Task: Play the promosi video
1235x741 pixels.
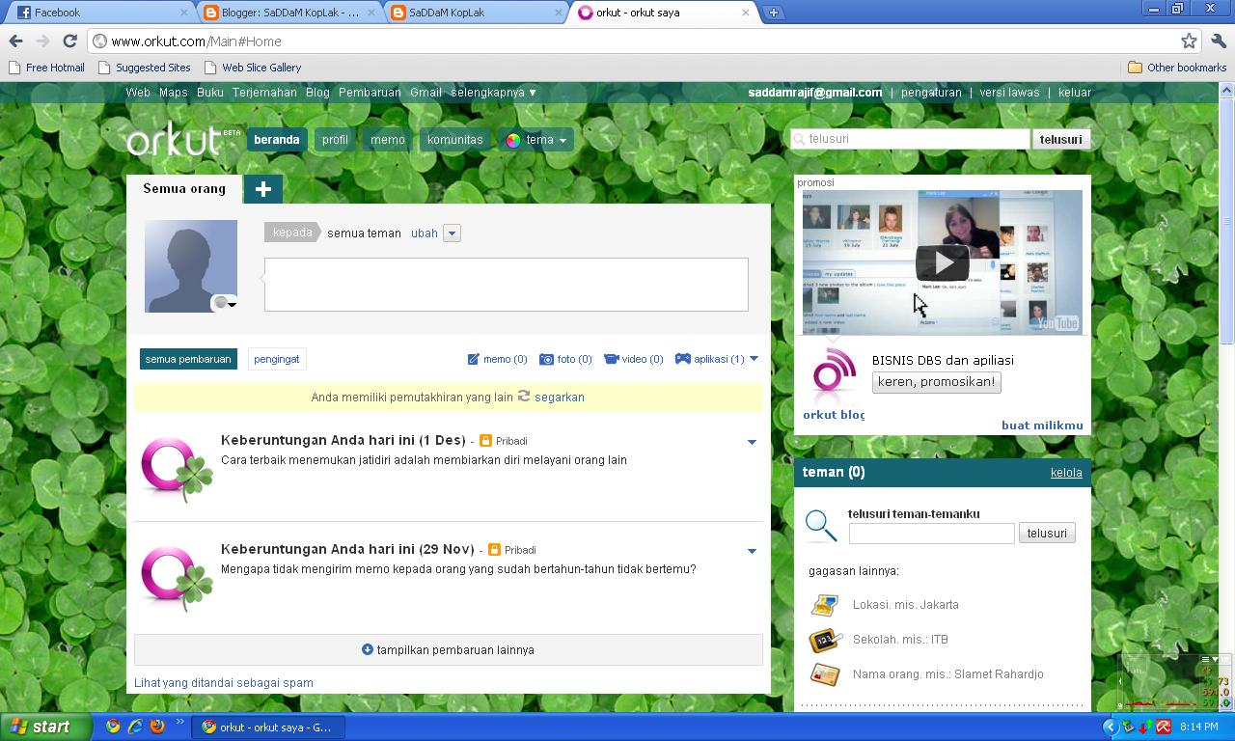Action: [x=942, y=261]
